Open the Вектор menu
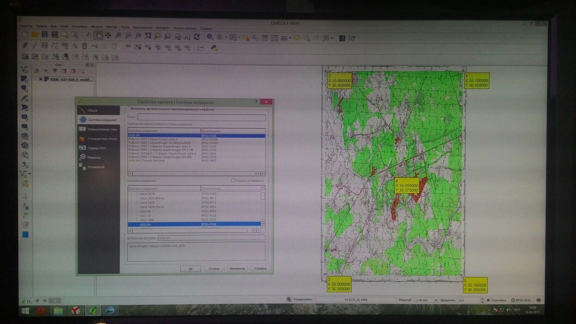576x324 pixels. click(x=112, y=27)
